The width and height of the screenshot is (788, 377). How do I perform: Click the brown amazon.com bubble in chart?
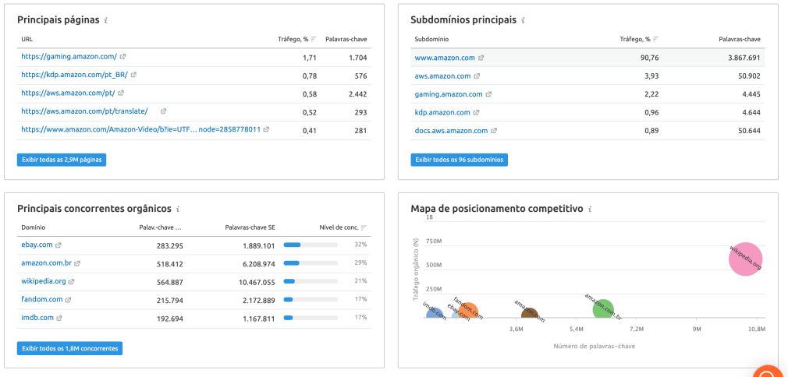529,314
